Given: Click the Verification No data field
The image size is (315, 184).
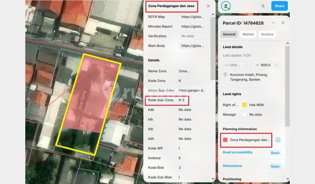Looking at the screenshot, I should click(192, 36).
